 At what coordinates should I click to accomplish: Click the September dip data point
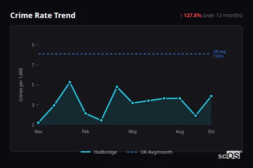[x=196, y=115]
